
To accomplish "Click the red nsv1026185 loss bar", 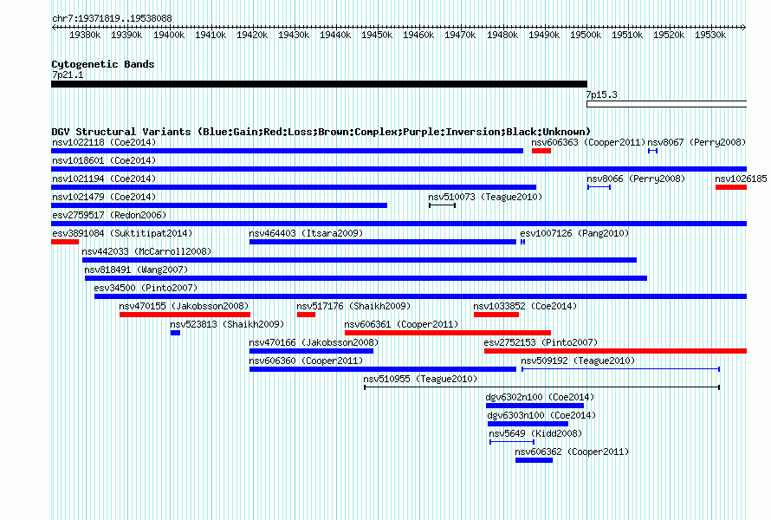I will pos(731,187).
